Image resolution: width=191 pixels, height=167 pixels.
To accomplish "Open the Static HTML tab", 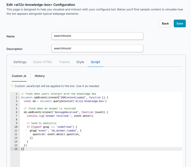I will pyautogui.click(x=43, y=62).
